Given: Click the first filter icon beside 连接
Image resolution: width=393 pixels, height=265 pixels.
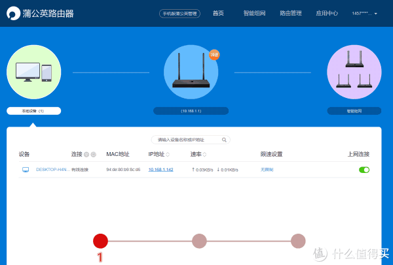Looking at the screenshot, I should (x=86, y=155).
